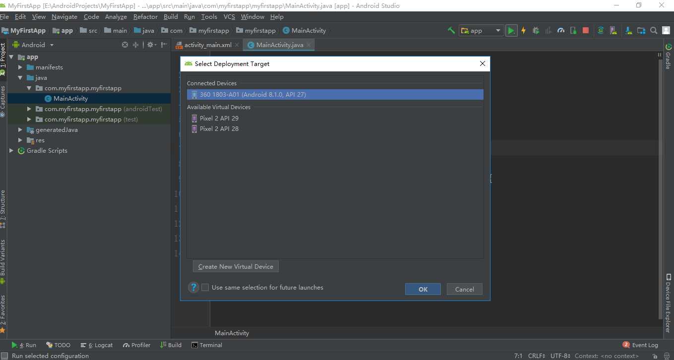Expand the res folder

coord(20,140)
